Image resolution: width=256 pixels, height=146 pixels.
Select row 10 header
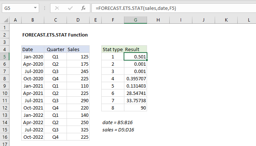point(4,93)
